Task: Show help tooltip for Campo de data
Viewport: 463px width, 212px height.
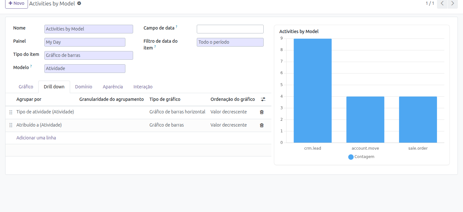Action: pos(177,27)
